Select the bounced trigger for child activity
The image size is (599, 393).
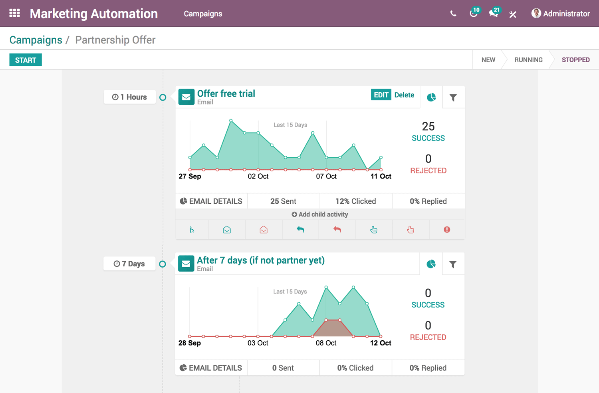[447, 230]
